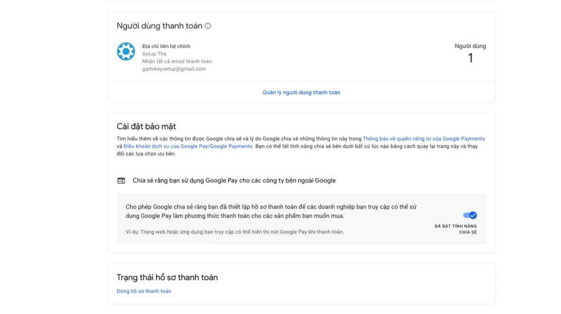
Task: Open Điều khoản dịch vụ của Google Pay link
Action: (x=188, y=147)
